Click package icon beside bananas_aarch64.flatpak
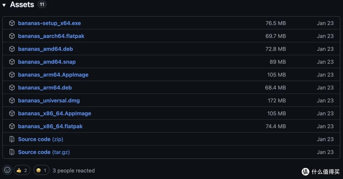 point(12,36)
